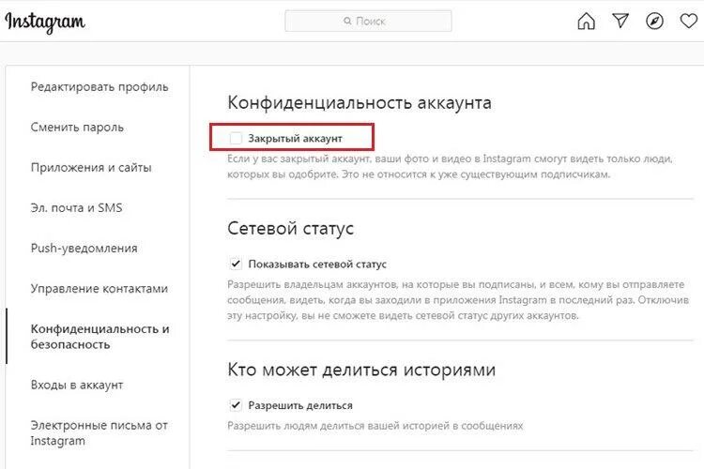The height and width of the screenshot is (469, 704).
Task: Click the Instagram logo
Action: coord(44,22)
